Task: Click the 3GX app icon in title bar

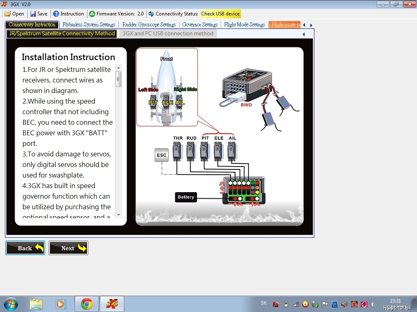Action: pyautogui.click(x=4, y=4)
